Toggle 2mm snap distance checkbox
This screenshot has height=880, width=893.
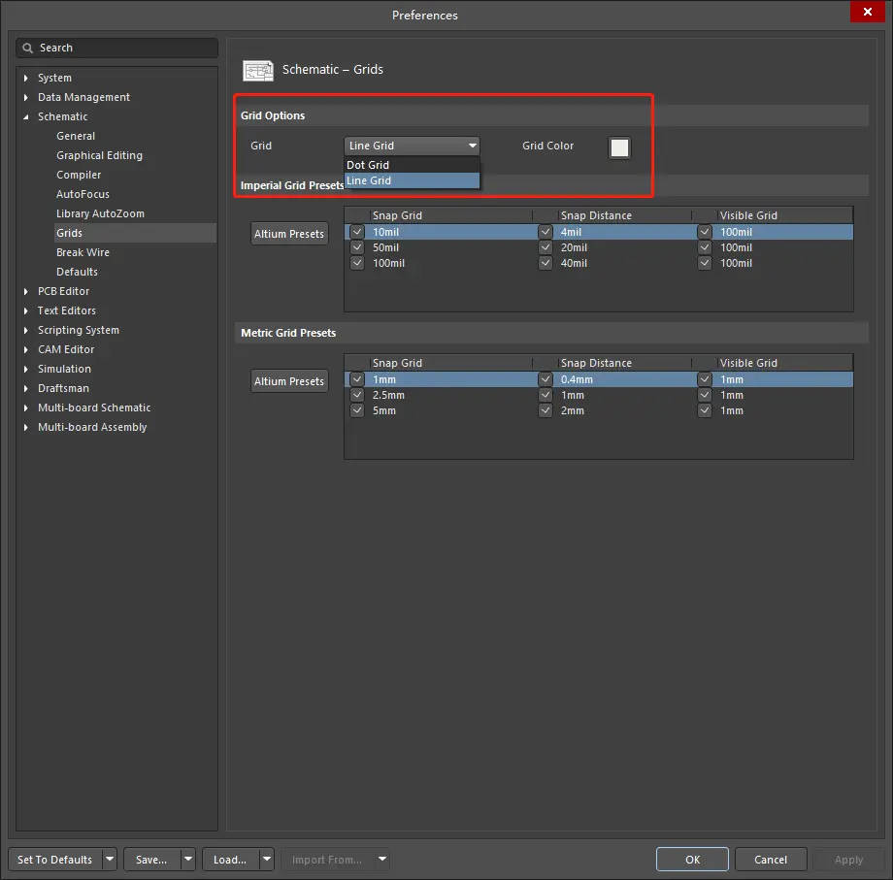(546, 410)
